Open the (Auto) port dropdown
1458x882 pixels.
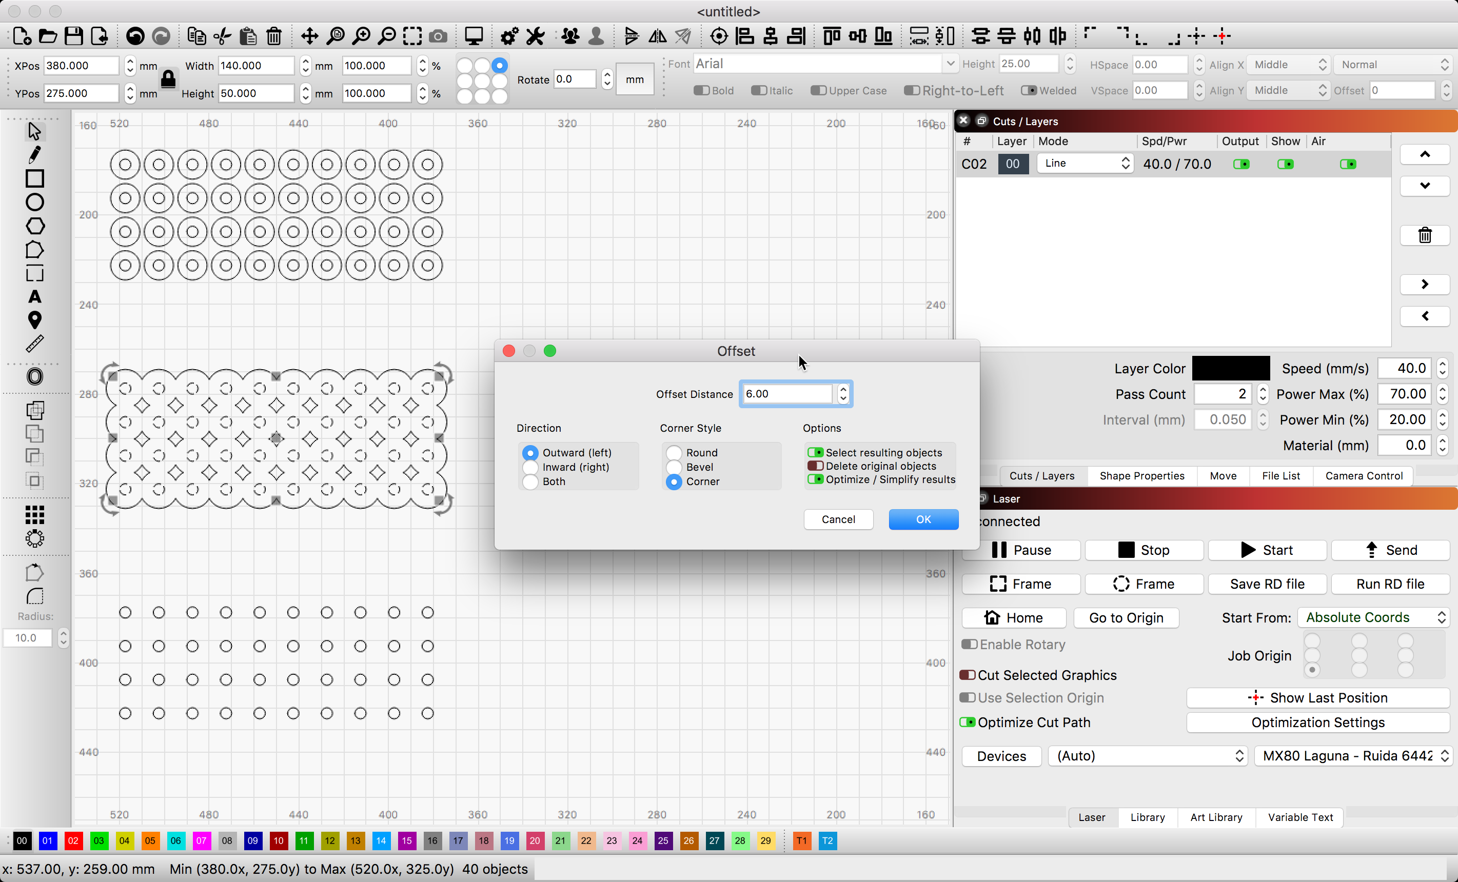(1147, 755)
